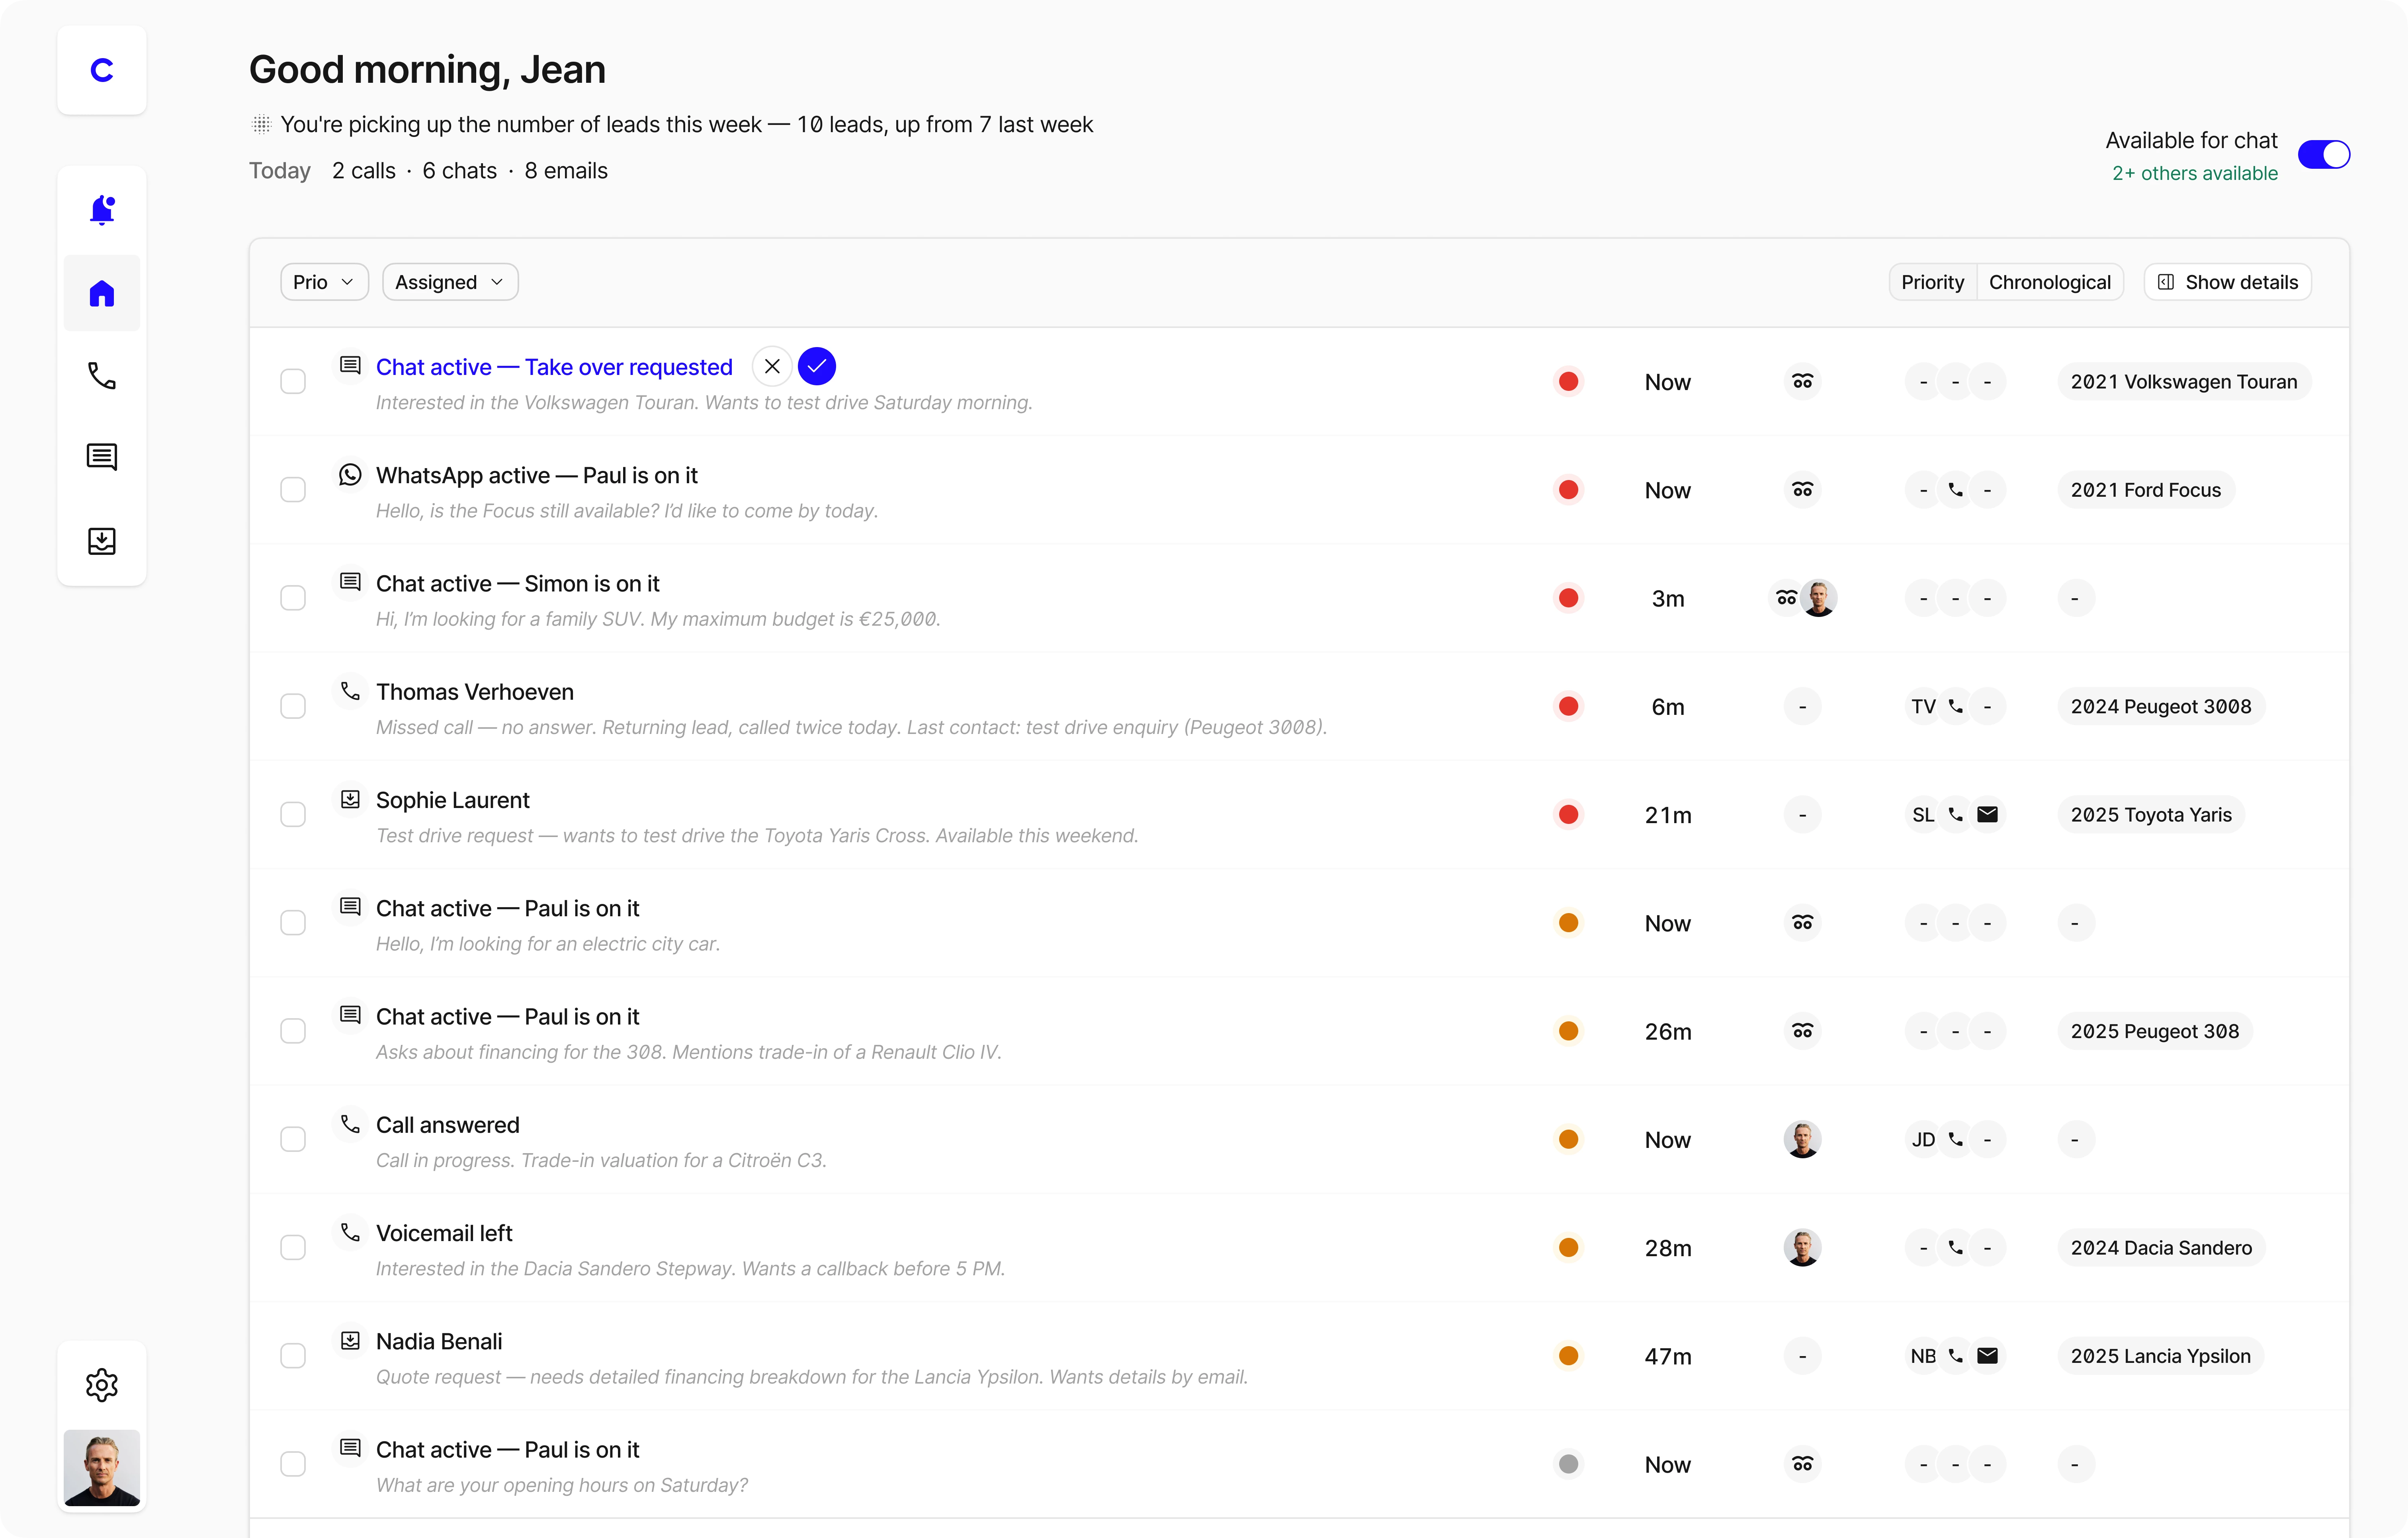
Task: Click phone icon on Voicemail left row
Action: [1955, 1247]
